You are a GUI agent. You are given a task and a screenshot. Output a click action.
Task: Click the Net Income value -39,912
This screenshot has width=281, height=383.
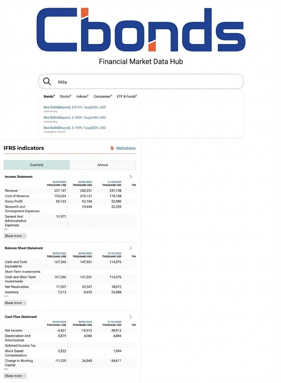point(116,331)
